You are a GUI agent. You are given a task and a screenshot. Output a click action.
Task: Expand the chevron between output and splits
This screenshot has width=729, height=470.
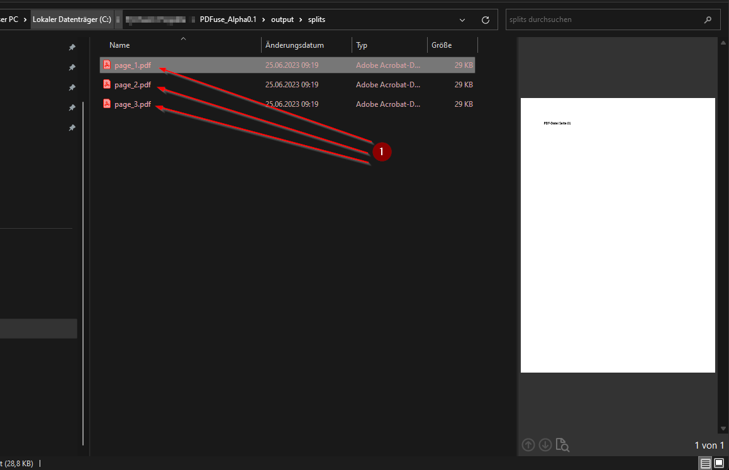[x=301, y=19]
